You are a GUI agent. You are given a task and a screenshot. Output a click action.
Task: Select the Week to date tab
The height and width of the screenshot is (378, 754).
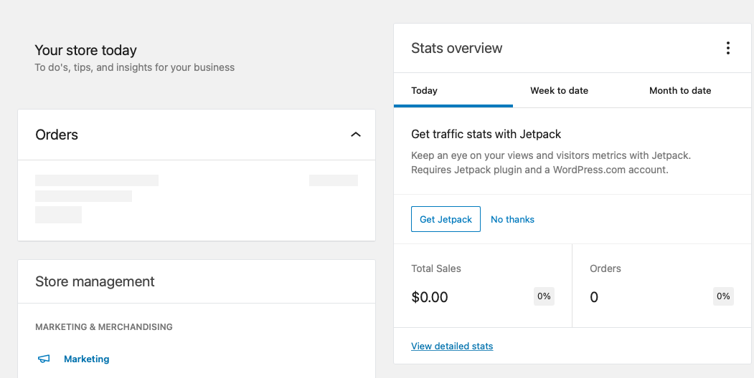click(x=559, y=91)
